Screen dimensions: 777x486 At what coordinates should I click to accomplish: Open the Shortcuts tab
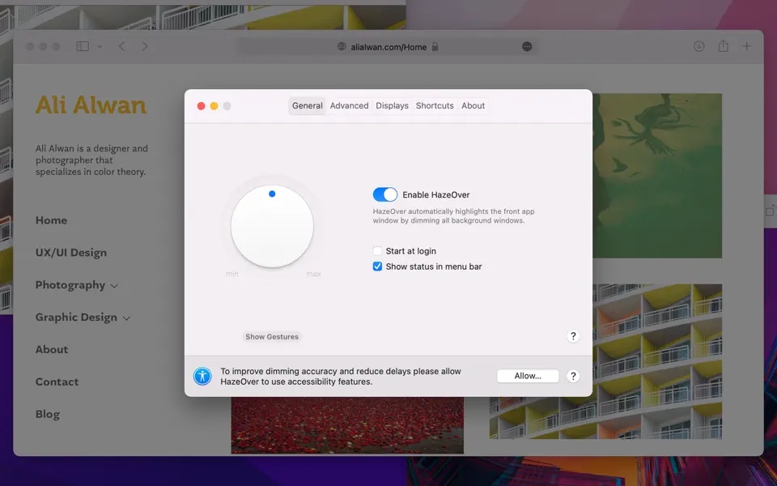(435, 105)
